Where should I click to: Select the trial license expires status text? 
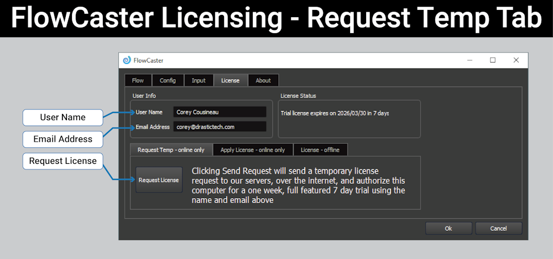pyautogui.click(x=335, y=113)
